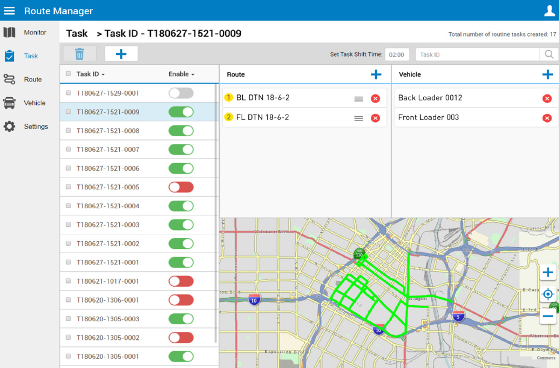Open the user profile icon
The width and height of the screenshot is (559, 368).
[549, 11]
